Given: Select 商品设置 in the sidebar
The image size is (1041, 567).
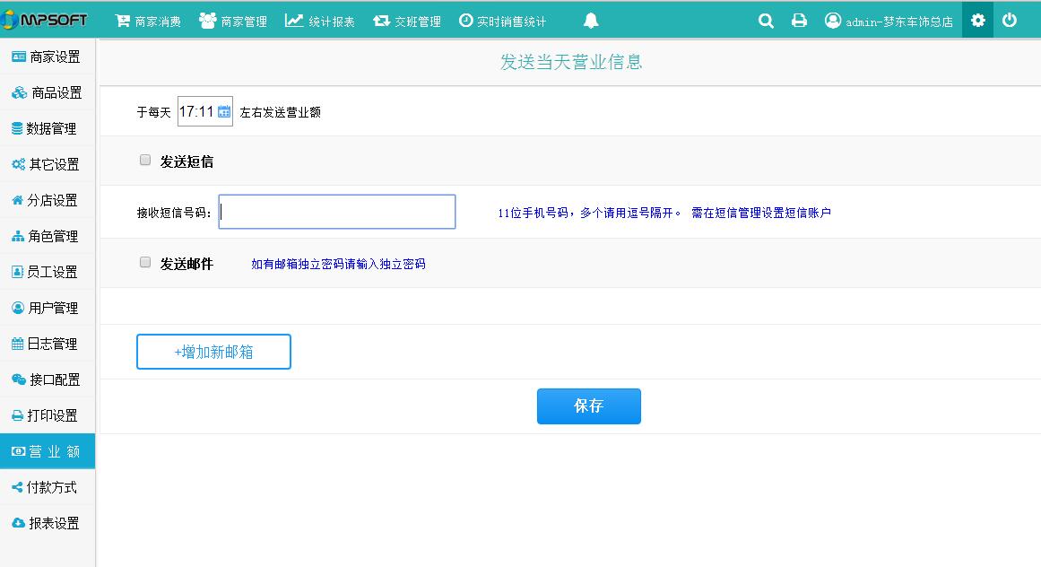Looking at the screenshot, I should (x=48, y=92).
